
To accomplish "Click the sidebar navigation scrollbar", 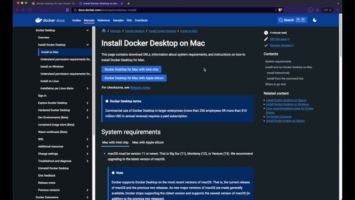I will (x=94, y=82).
